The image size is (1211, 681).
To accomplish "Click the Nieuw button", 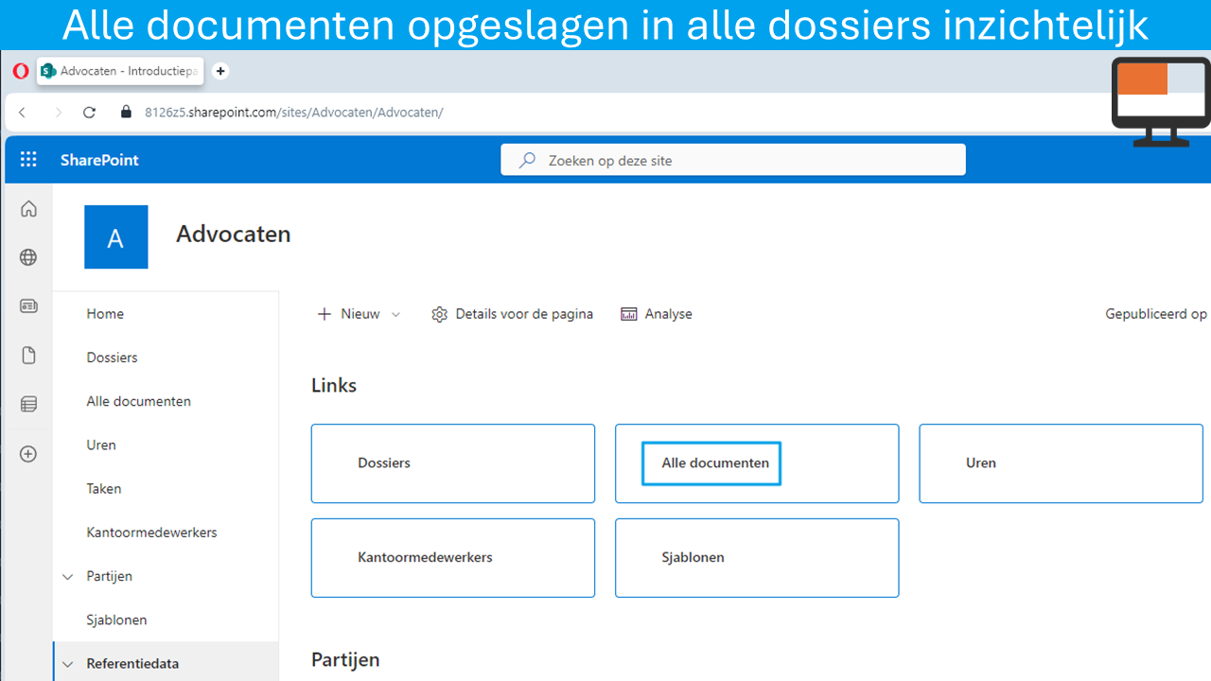I will [x=359, y=314].
